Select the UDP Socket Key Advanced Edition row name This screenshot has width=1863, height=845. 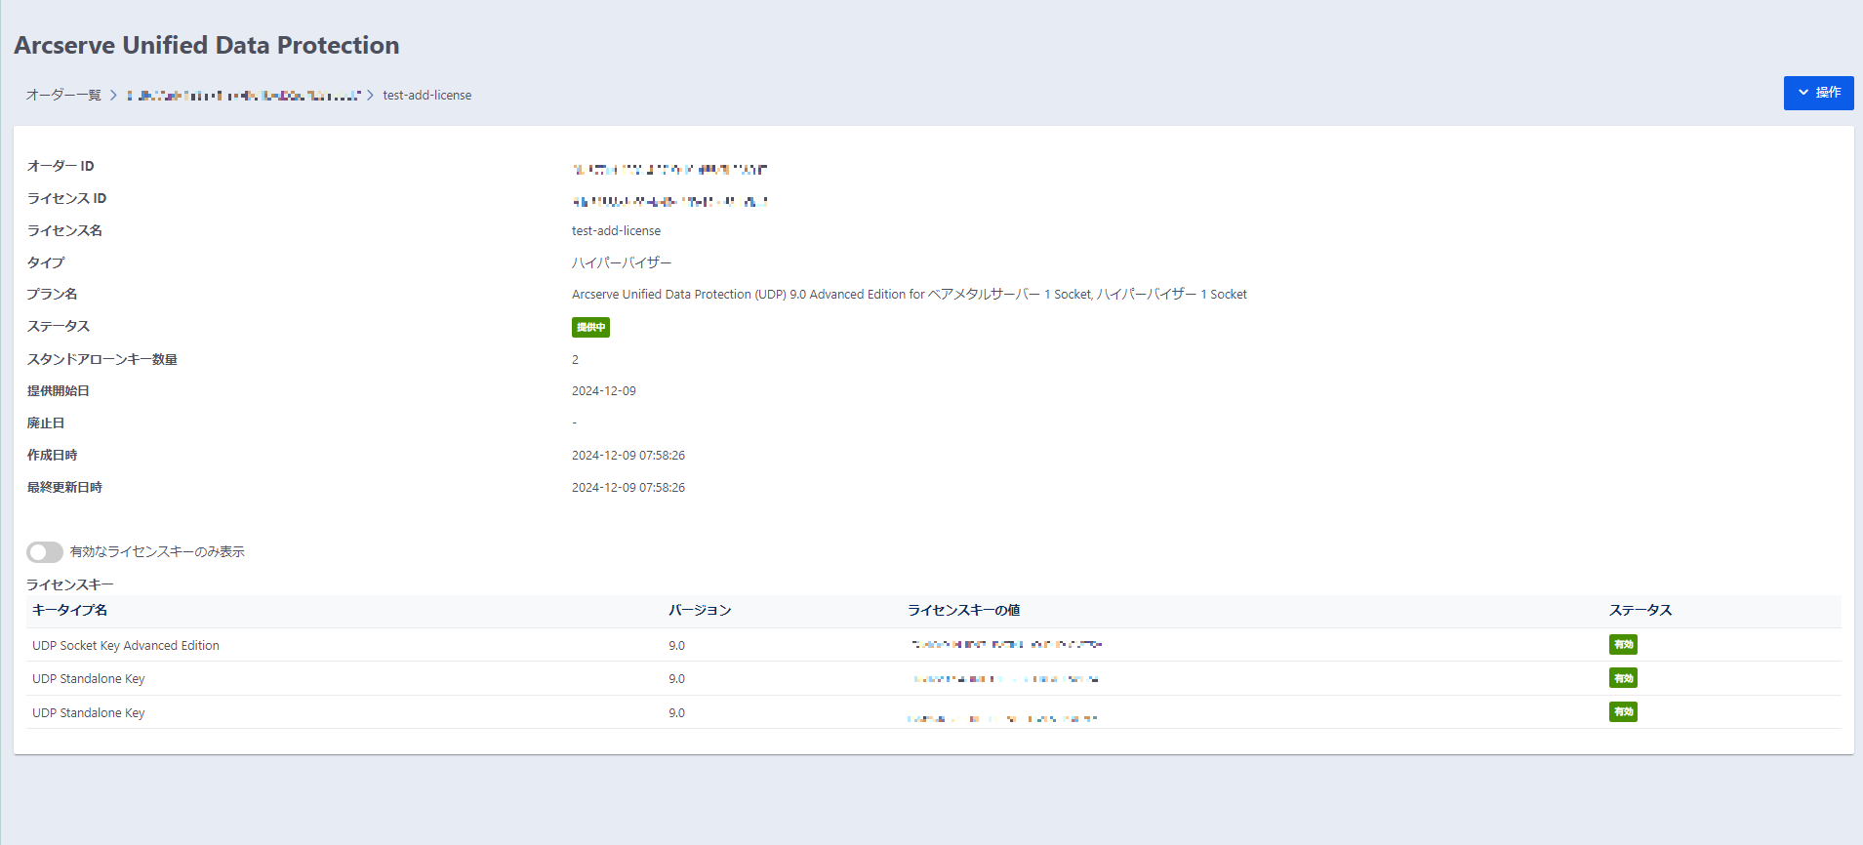point(126,645)
